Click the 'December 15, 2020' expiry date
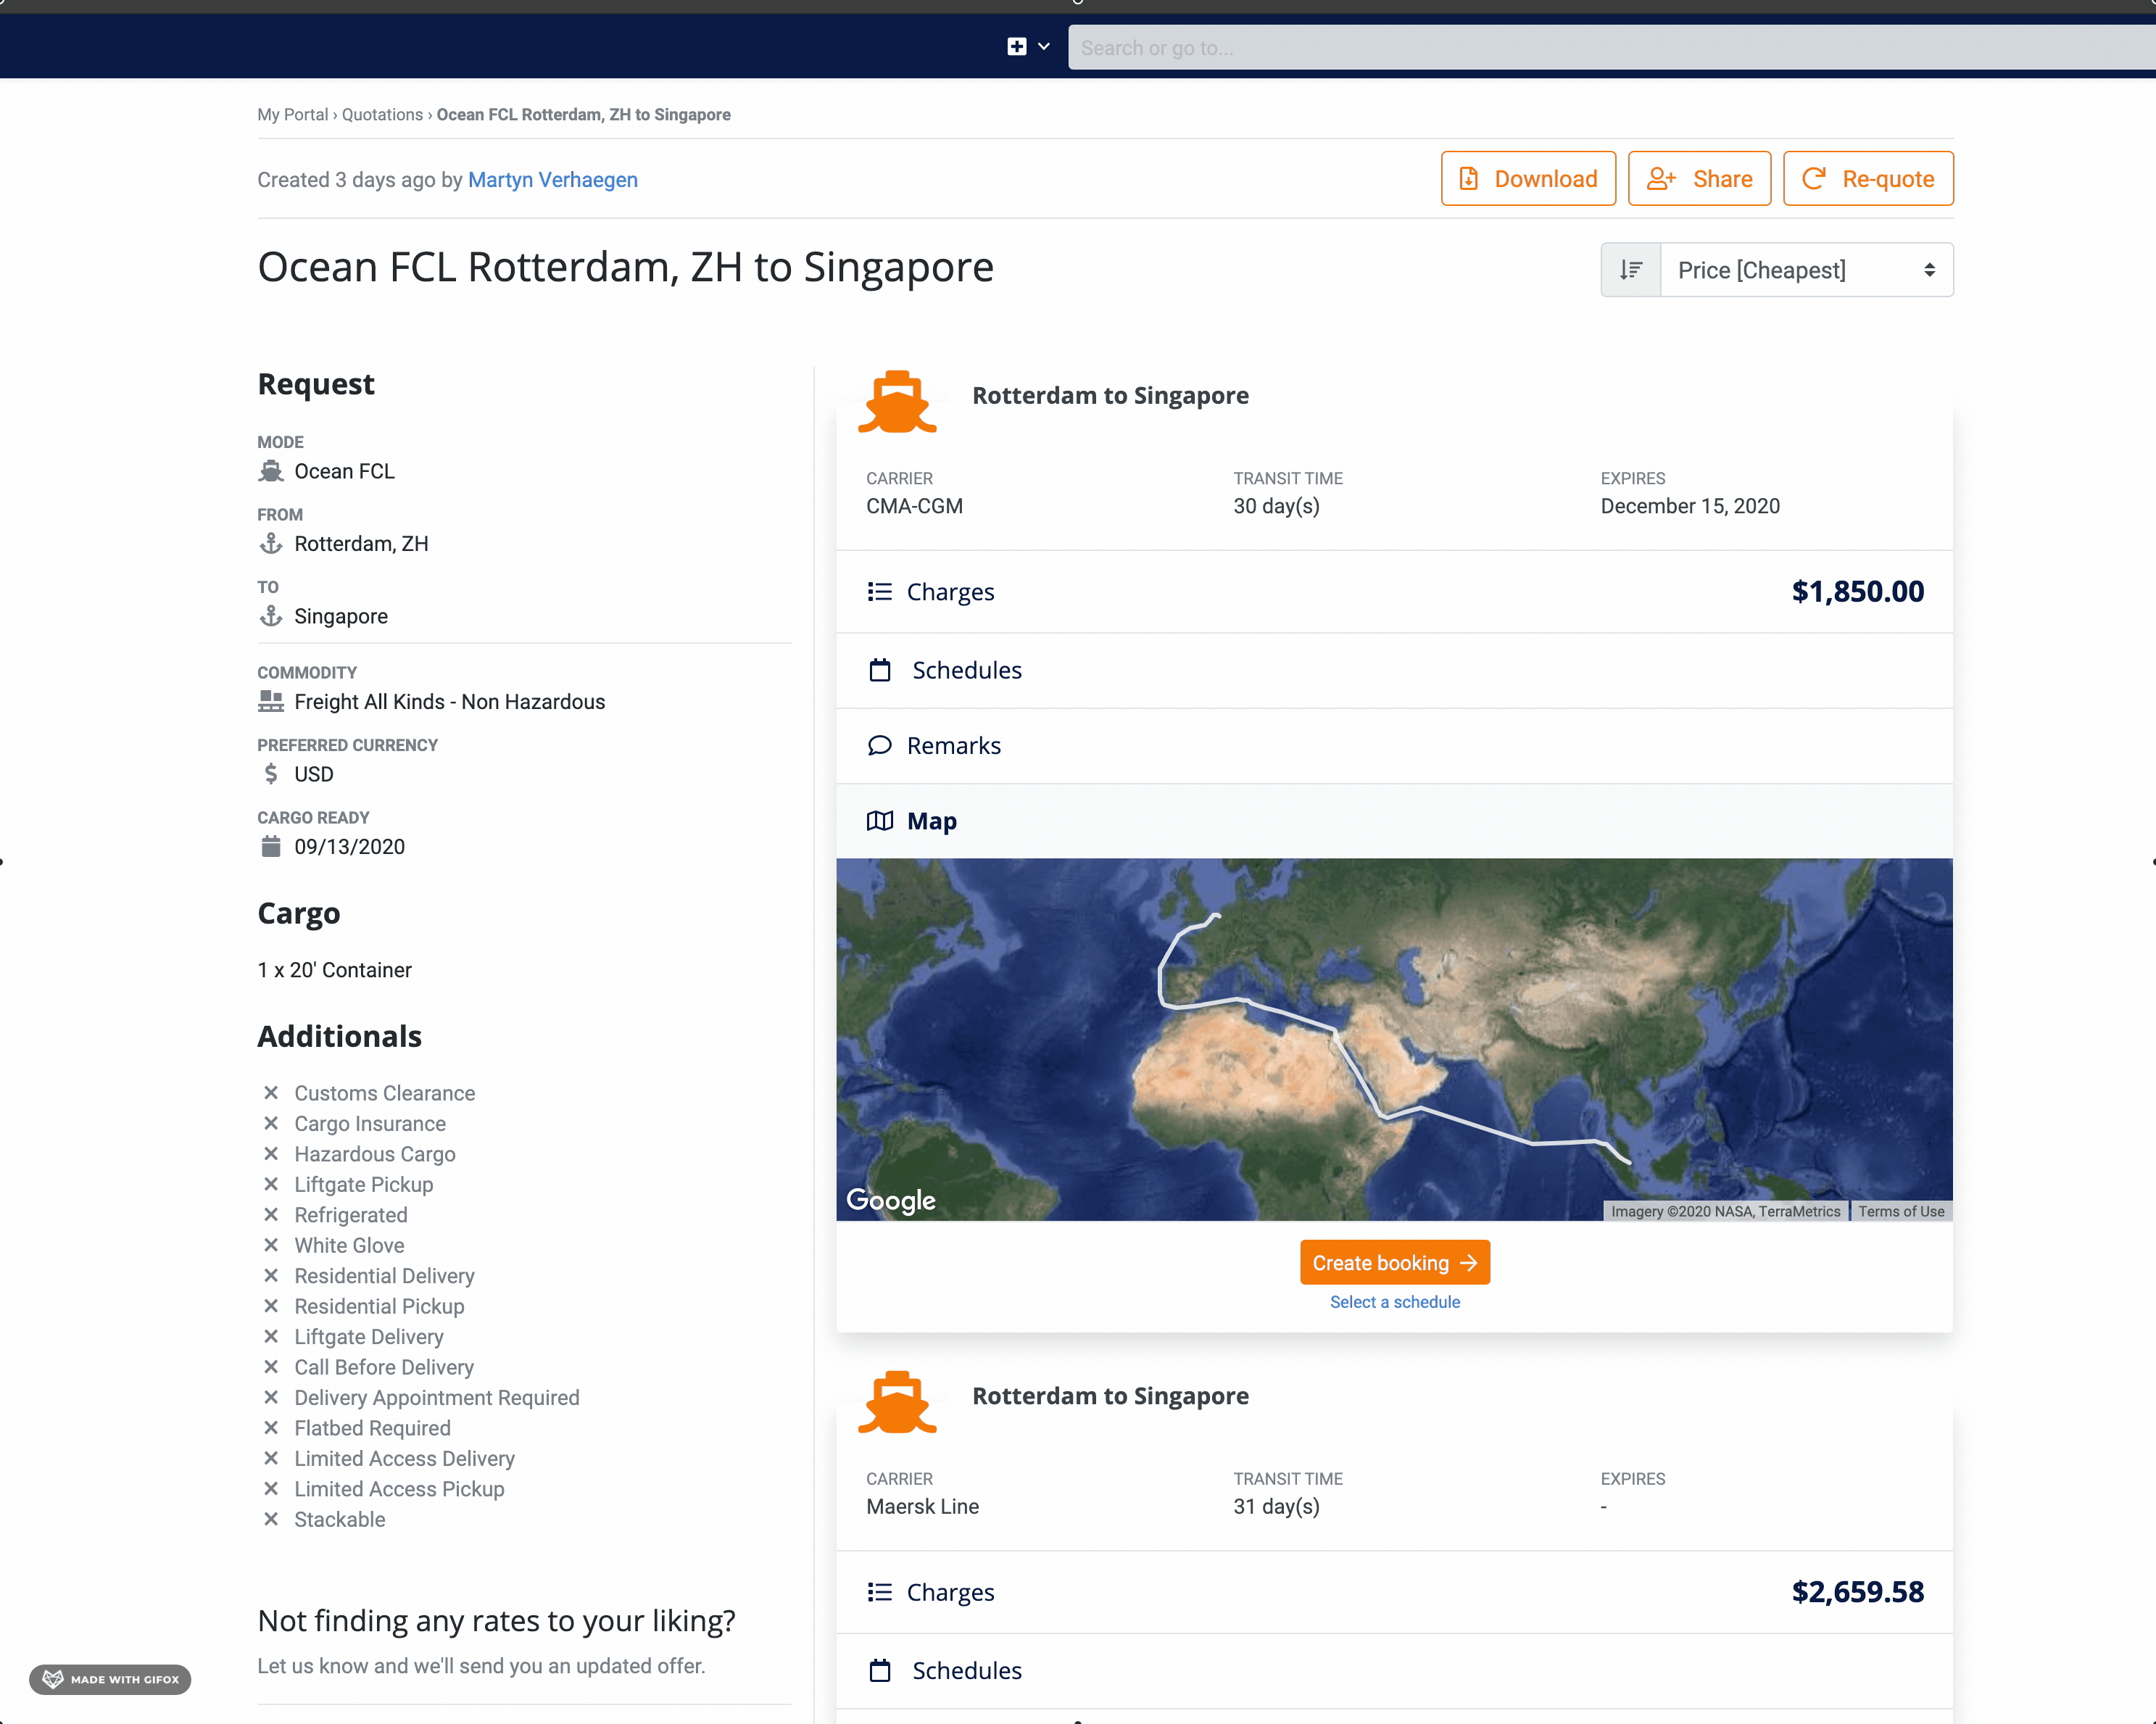2156x1724 pixels. (1690, 506)
